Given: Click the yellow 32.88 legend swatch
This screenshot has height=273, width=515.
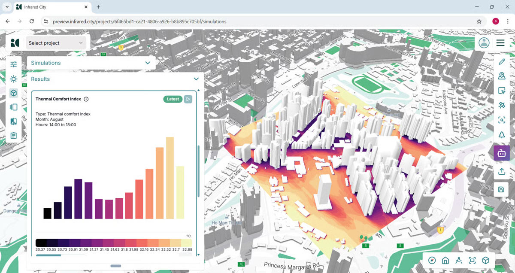Looking at the screenshot, I should pyautogui.click(x=186, y=243).
